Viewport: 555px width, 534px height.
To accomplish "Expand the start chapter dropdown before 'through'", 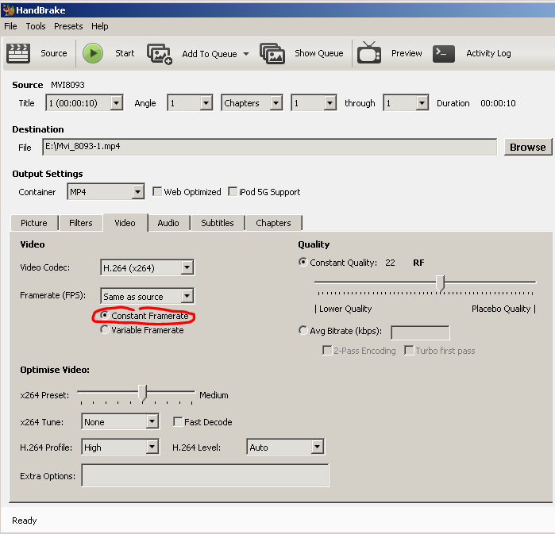I will coord(330,103).
